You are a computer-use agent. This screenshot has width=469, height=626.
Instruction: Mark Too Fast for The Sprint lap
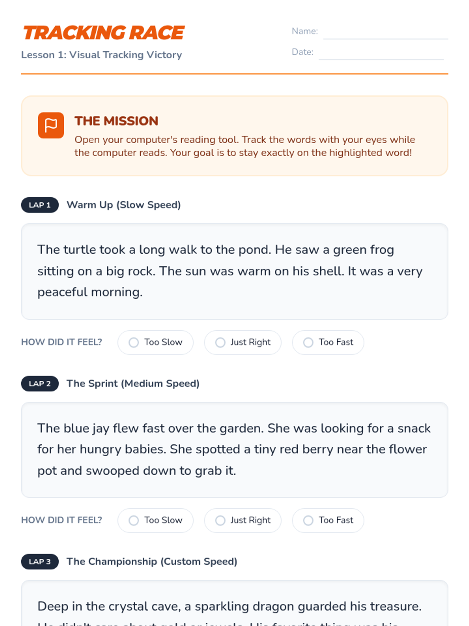[x=308, y=520]
